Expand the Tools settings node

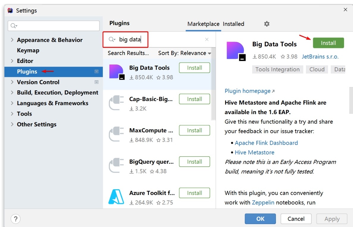pos(12,113)
